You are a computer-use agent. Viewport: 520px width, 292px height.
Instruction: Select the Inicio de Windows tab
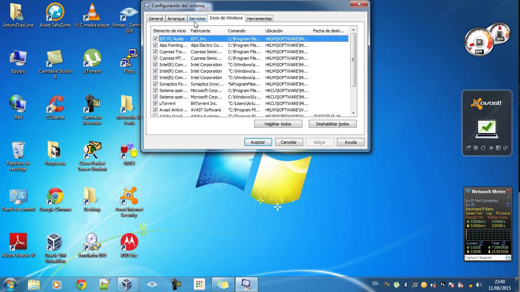(x=226, y=18)
